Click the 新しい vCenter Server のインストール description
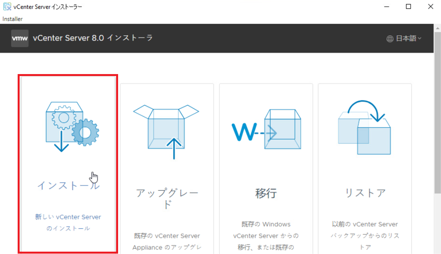Image resolution: width=441 pixels, height=254 pixels. 68,223
